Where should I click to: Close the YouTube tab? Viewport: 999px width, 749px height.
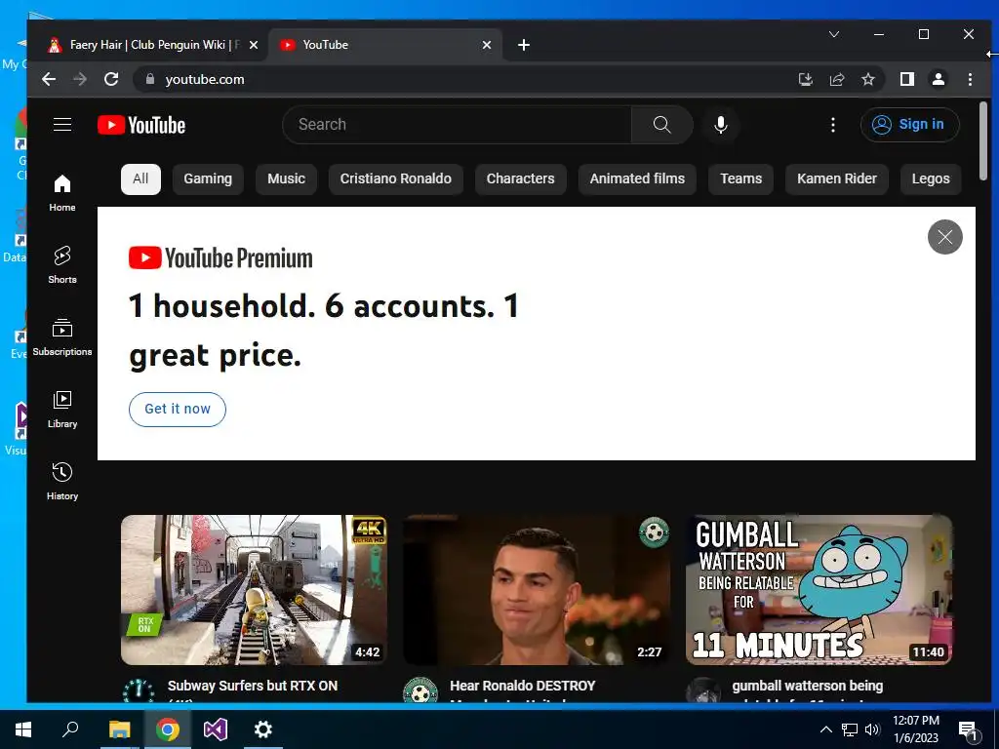tap(487, 45)
